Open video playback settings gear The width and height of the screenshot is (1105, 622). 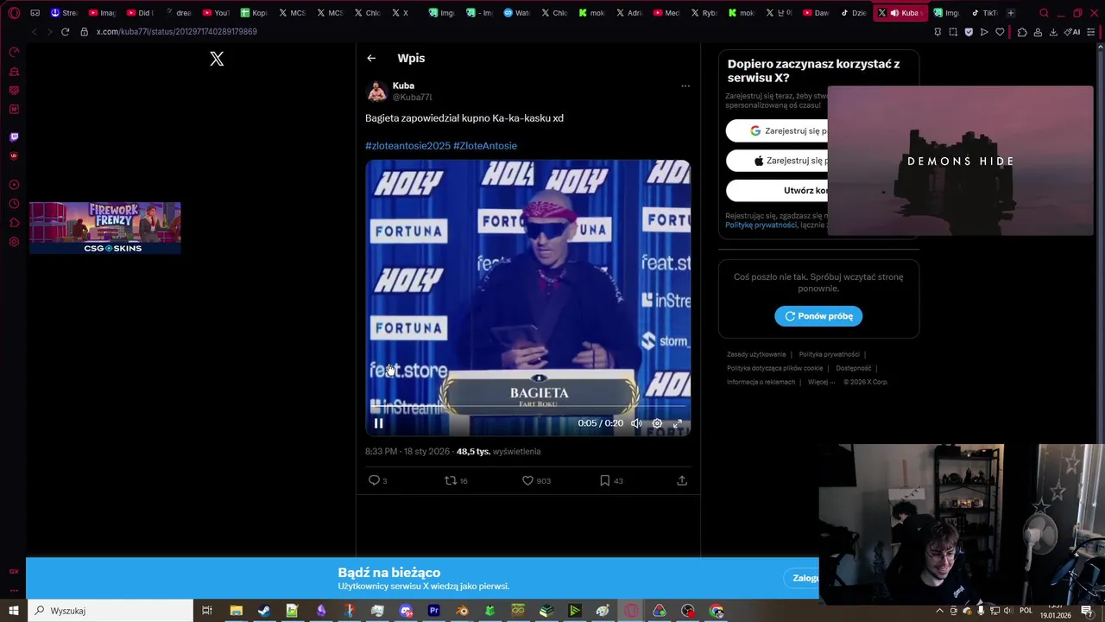point(657,423)
